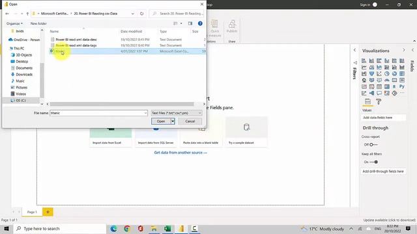This screenshot has width=417, height=234.
Task: Open the Text Files file type combo box
Action: pos(177,113)
